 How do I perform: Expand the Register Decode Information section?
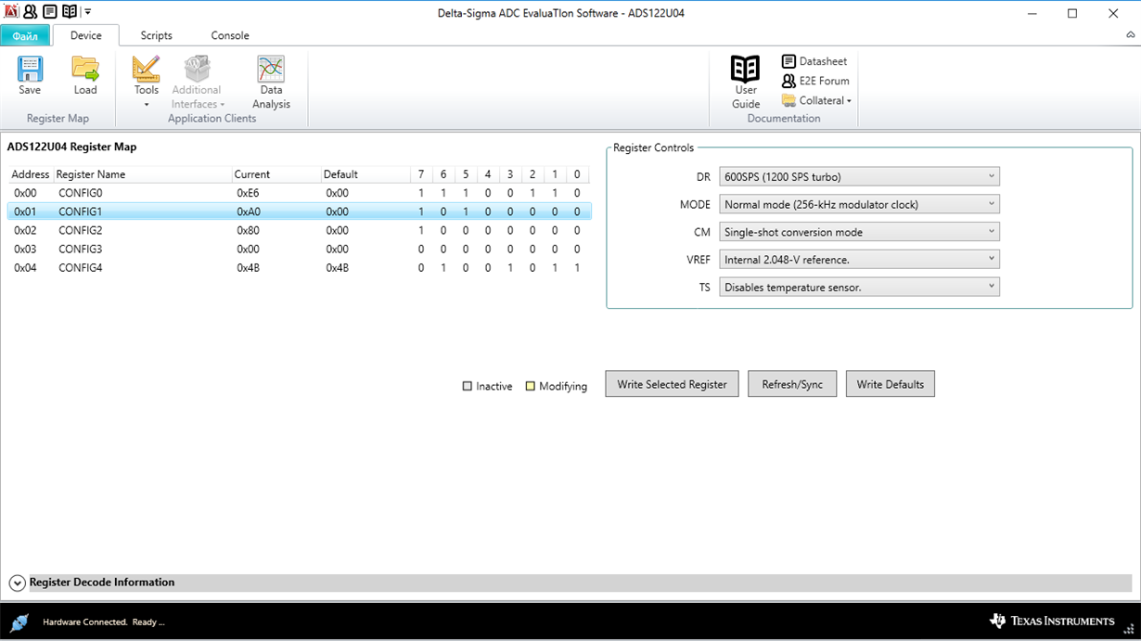[x=17, y=583]
